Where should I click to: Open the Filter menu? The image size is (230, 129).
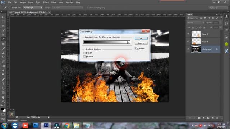[x=54, y=3]
